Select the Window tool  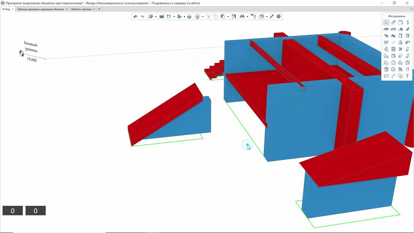[x=408, y=36]
